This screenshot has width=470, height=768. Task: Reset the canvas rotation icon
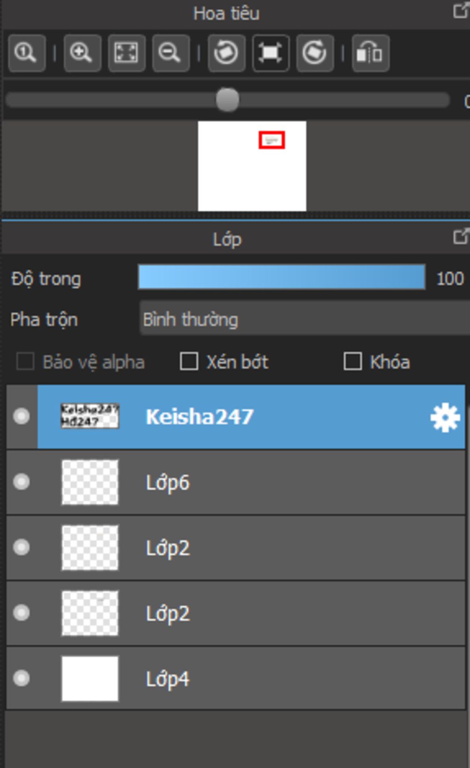[270, 53]
